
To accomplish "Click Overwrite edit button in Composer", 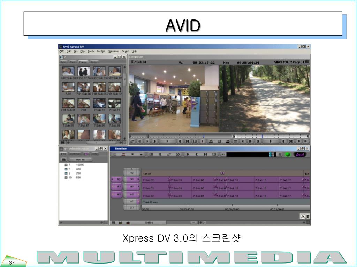I will [227, 141].
